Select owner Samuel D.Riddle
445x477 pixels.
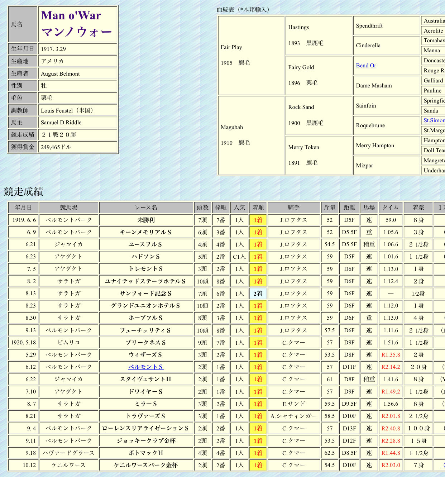61,123
